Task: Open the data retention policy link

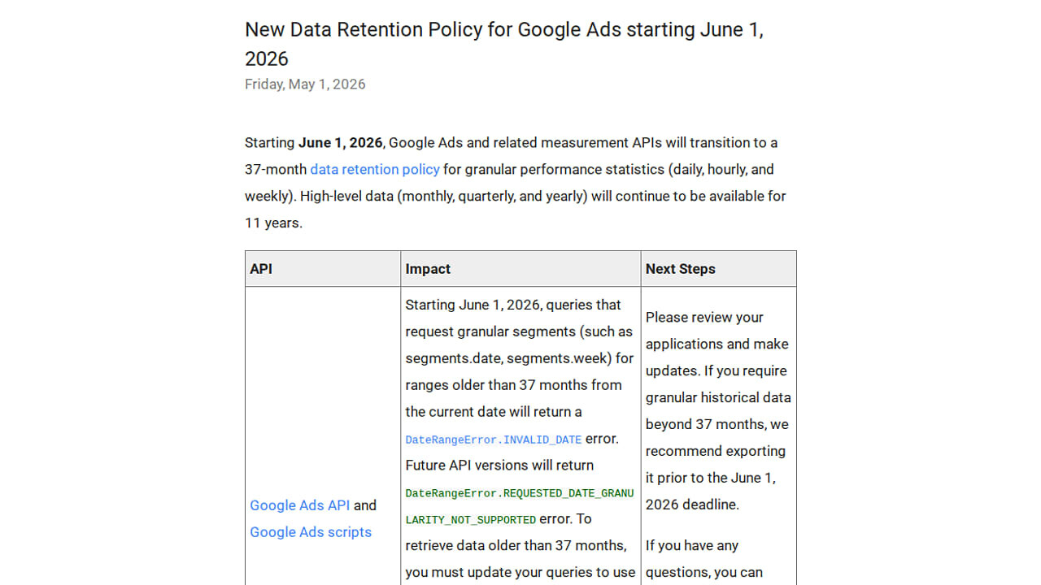Action: [x=375, y=169]
